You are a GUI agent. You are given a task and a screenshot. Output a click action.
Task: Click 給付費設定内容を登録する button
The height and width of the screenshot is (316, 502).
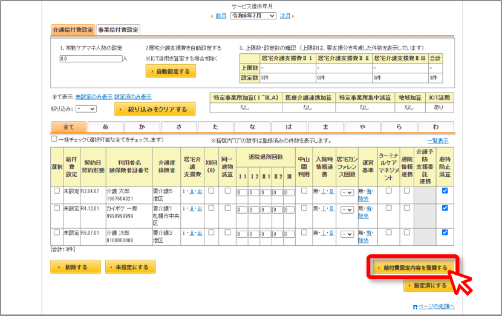[x=413, y=268]
